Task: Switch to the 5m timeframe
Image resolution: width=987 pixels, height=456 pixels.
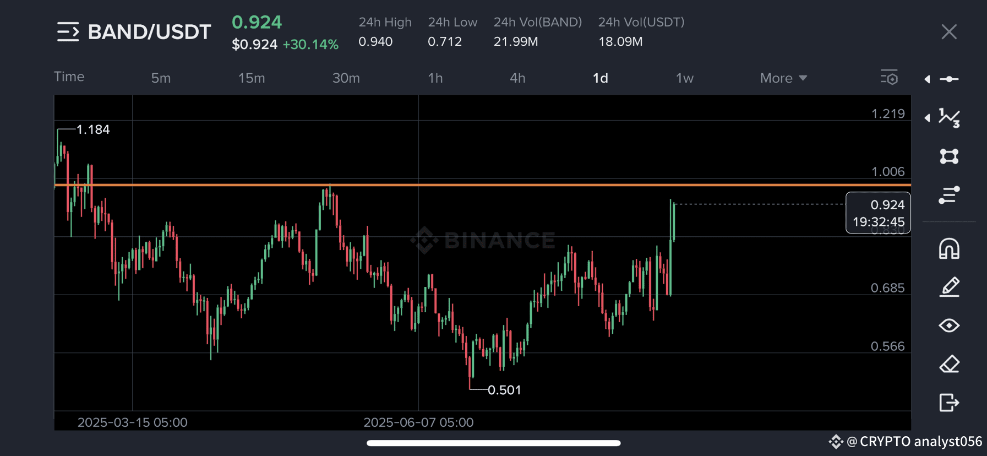Action: pyautogui.click(x=161, y=78)
